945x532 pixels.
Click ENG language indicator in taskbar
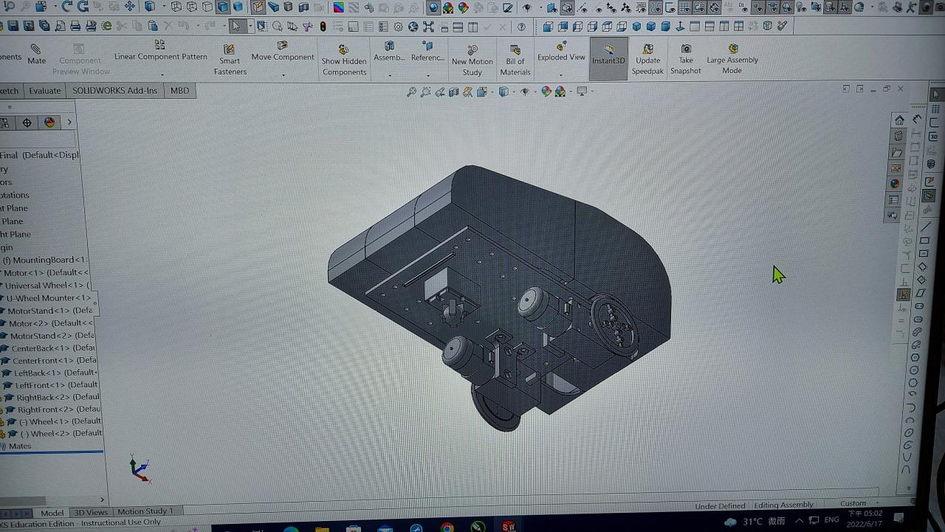(831, 520)
